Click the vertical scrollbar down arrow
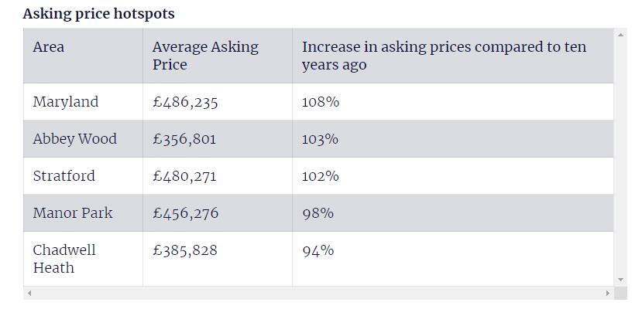The width and height of the screenshot is (642, 309). pos(620,280)
